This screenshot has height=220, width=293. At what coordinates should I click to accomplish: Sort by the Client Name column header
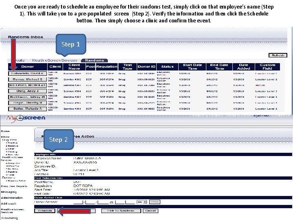(x=74, y=66)
